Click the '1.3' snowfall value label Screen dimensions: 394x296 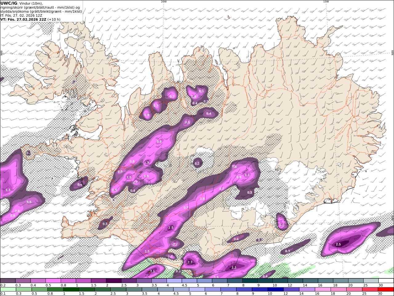point(8,190)
